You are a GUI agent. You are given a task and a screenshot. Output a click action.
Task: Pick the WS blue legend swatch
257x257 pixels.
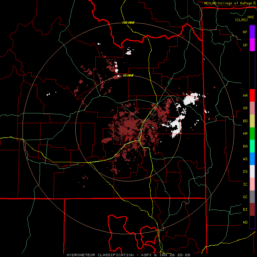(x=252, y=159)
